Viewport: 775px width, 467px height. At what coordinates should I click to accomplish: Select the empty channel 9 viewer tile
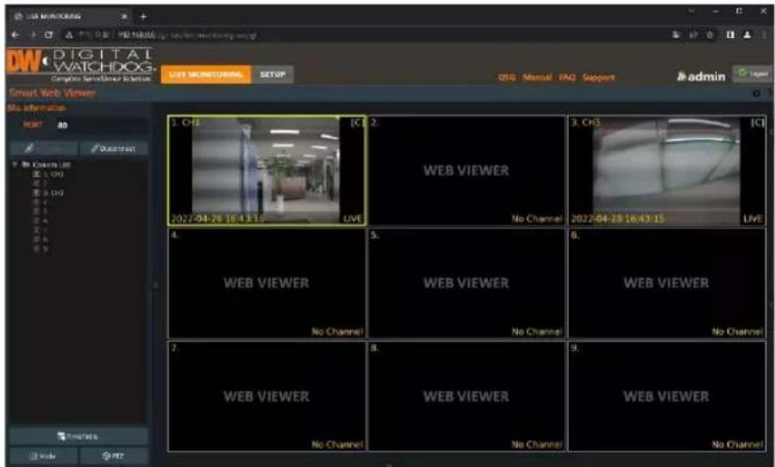coord(667,396)
